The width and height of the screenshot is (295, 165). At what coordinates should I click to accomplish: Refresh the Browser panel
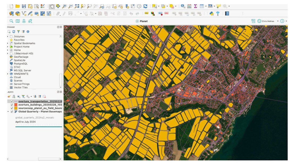click(x=14, y=32)
